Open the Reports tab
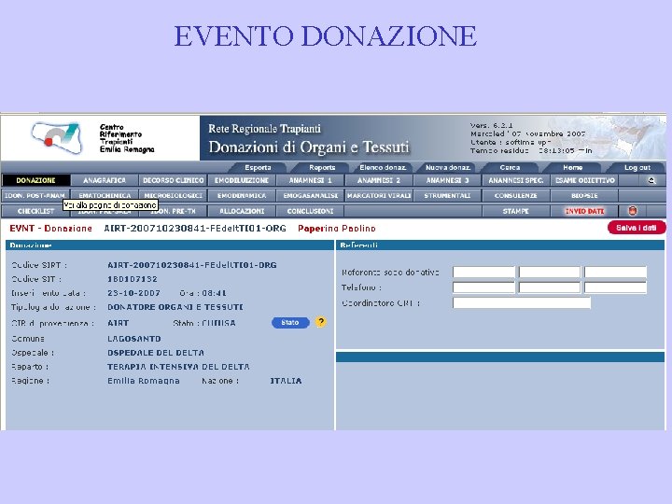The image size is (672, 504). [322, 168]
